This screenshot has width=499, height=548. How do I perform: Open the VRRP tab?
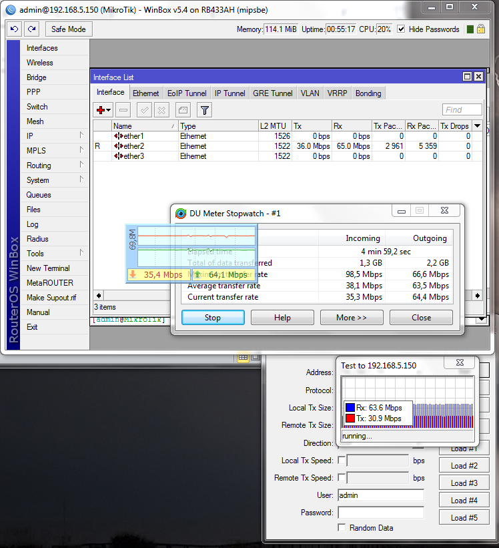(338, 93)
